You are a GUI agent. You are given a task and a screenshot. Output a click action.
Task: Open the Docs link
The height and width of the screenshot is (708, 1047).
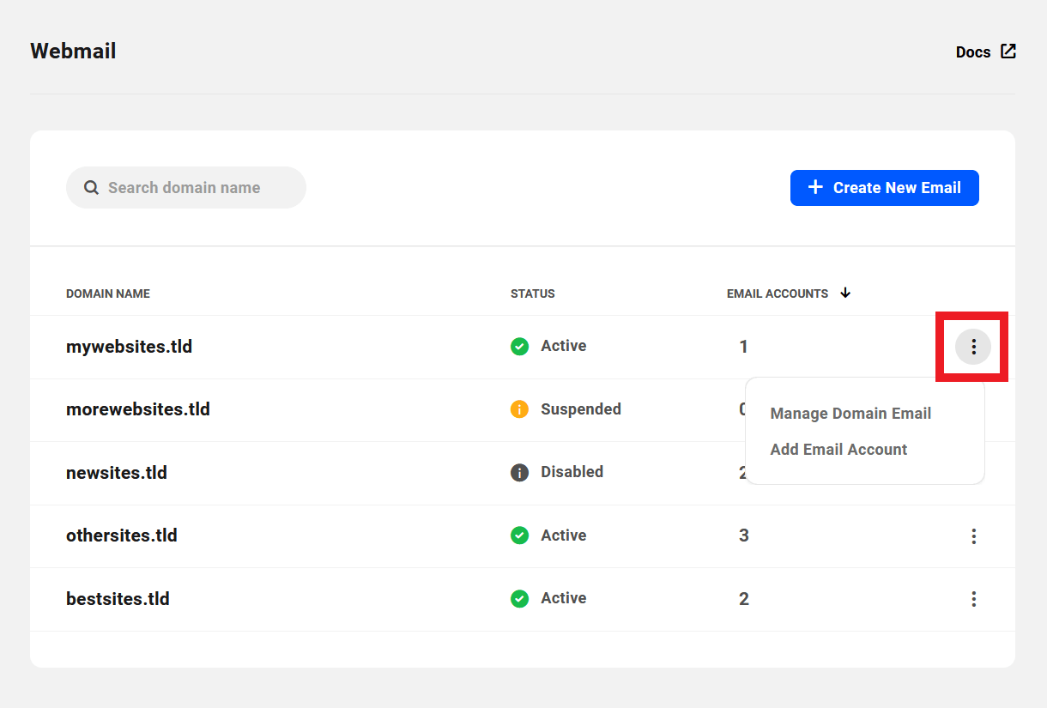point(972,51)
